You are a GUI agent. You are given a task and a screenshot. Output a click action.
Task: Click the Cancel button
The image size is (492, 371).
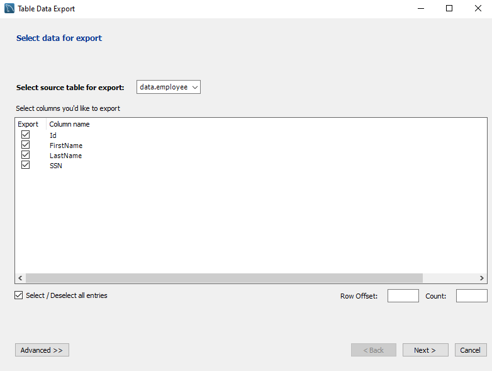click(x=471, y=350)
